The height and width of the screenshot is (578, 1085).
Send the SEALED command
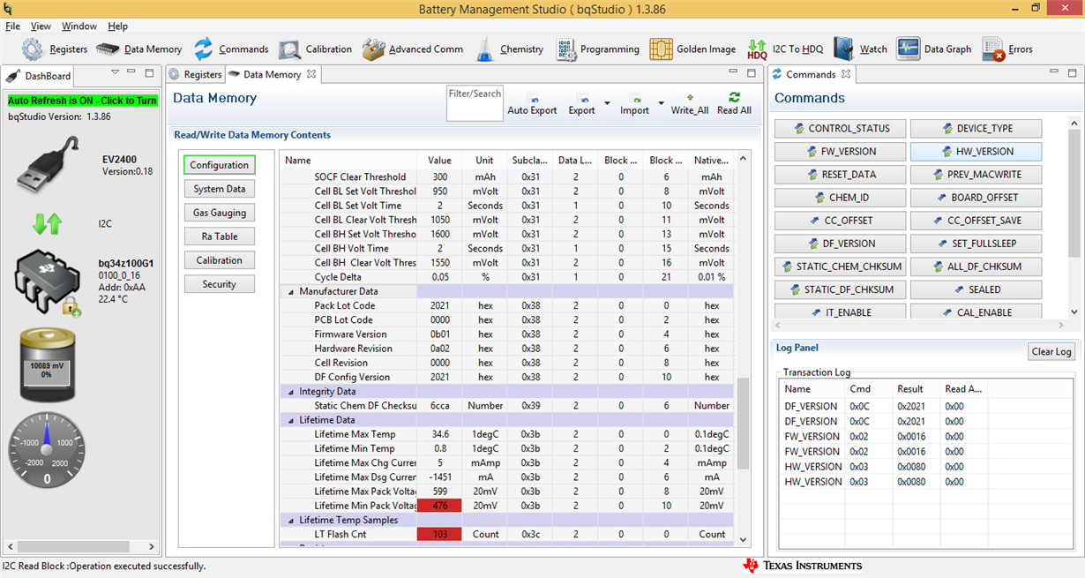point(976,289)
